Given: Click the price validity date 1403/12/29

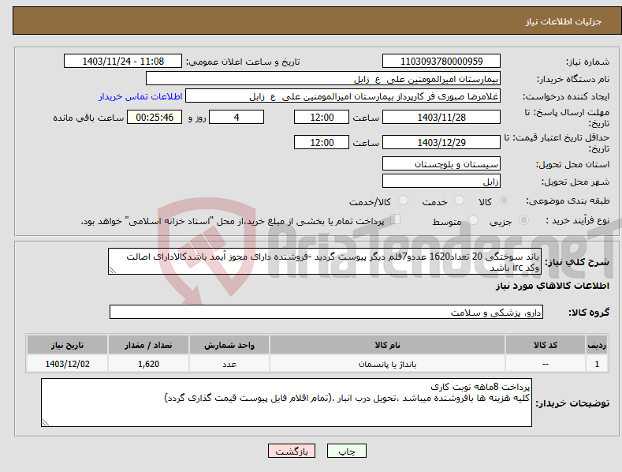Looking at the screenshot, I should [x=441, y=142].
